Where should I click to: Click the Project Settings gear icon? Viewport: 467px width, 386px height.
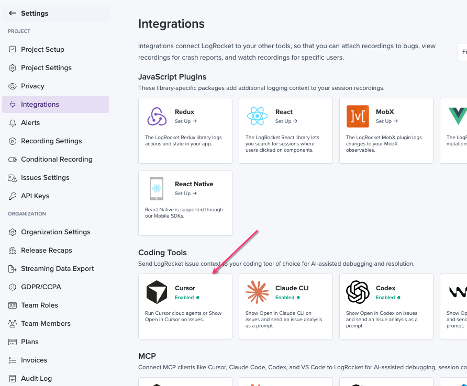(x=13, y=68)
